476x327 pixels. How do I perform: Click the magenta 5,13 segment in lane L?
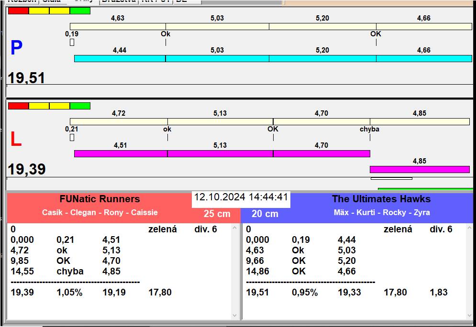(x=220, y=153)
